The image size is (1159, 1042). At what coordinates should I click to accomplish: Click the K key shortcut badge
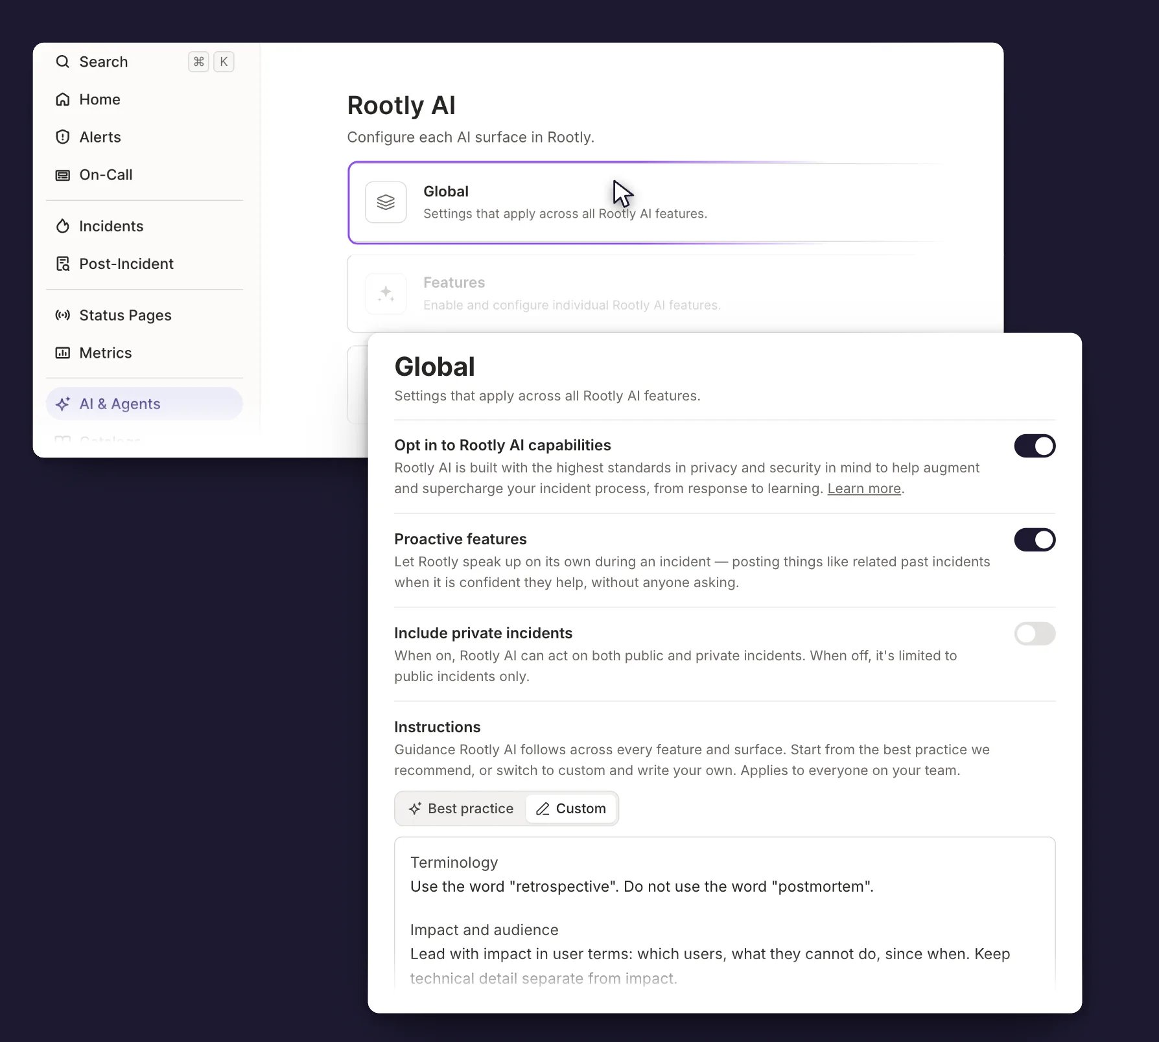click(224, 62)
